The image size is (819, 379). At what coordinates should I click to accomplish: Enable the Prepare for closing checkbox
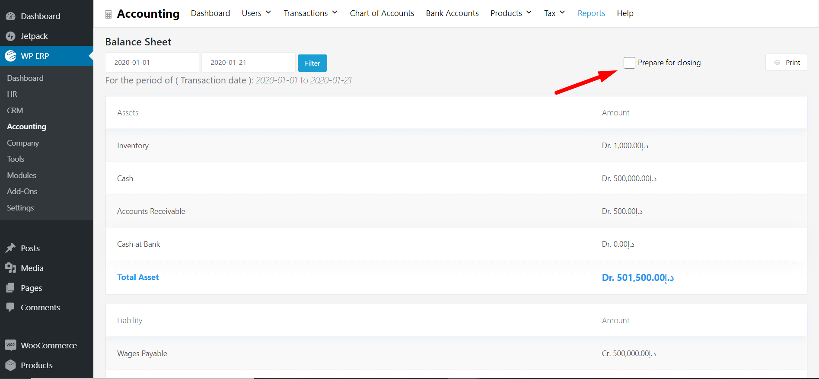[629, 63]
